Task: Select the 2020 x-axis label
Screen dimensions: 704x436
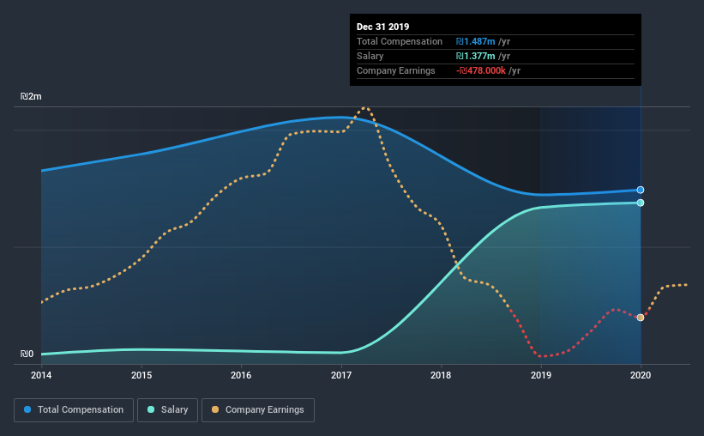Action: 641,375
